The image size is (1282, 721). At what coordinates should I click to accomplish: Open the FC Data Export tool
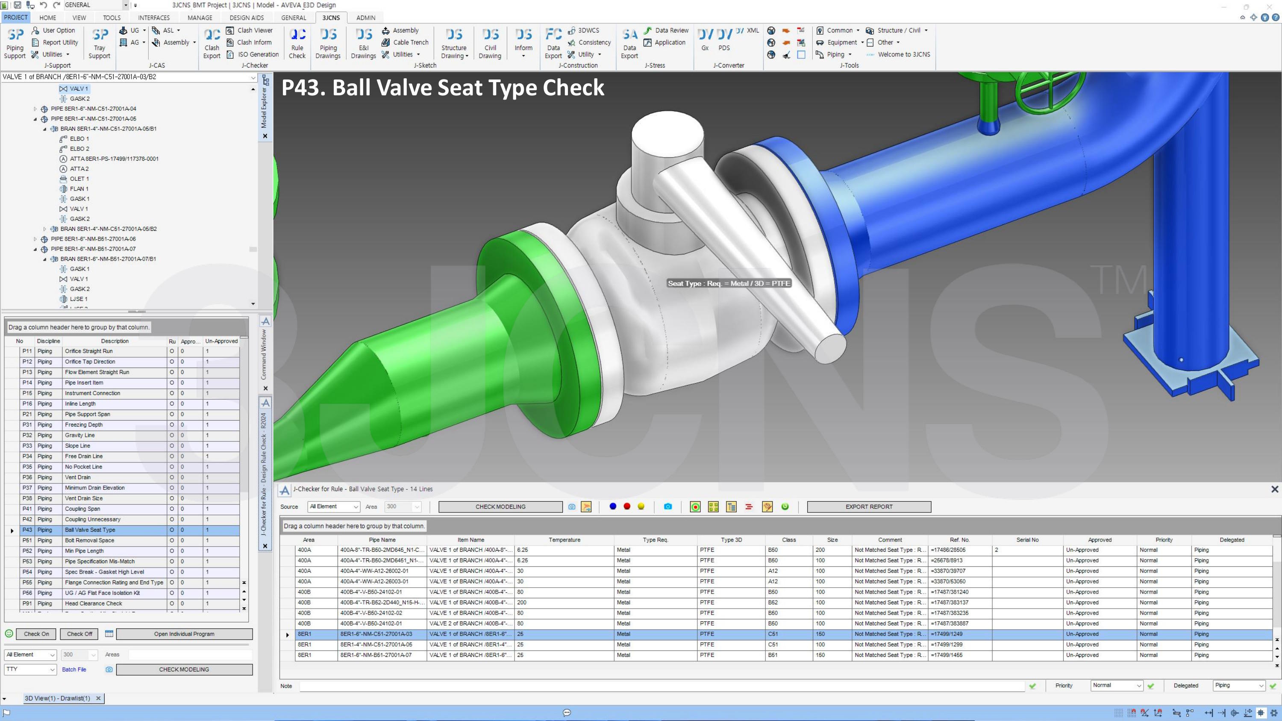coord(553,43)
